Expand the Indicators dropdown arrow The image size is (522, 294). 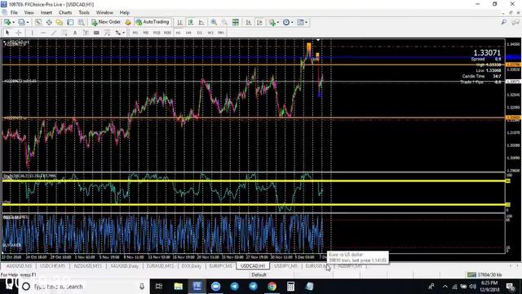click(x=278, y=22)
